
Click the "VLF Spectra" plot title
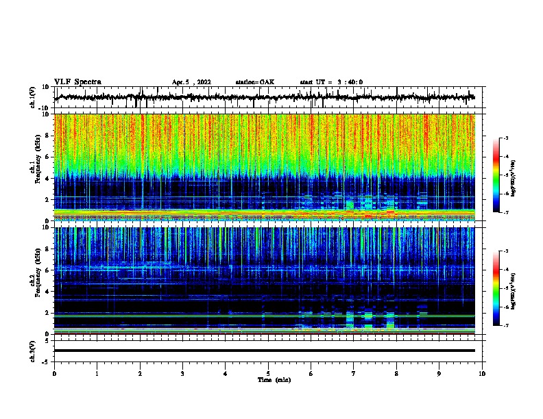(77, 82)
